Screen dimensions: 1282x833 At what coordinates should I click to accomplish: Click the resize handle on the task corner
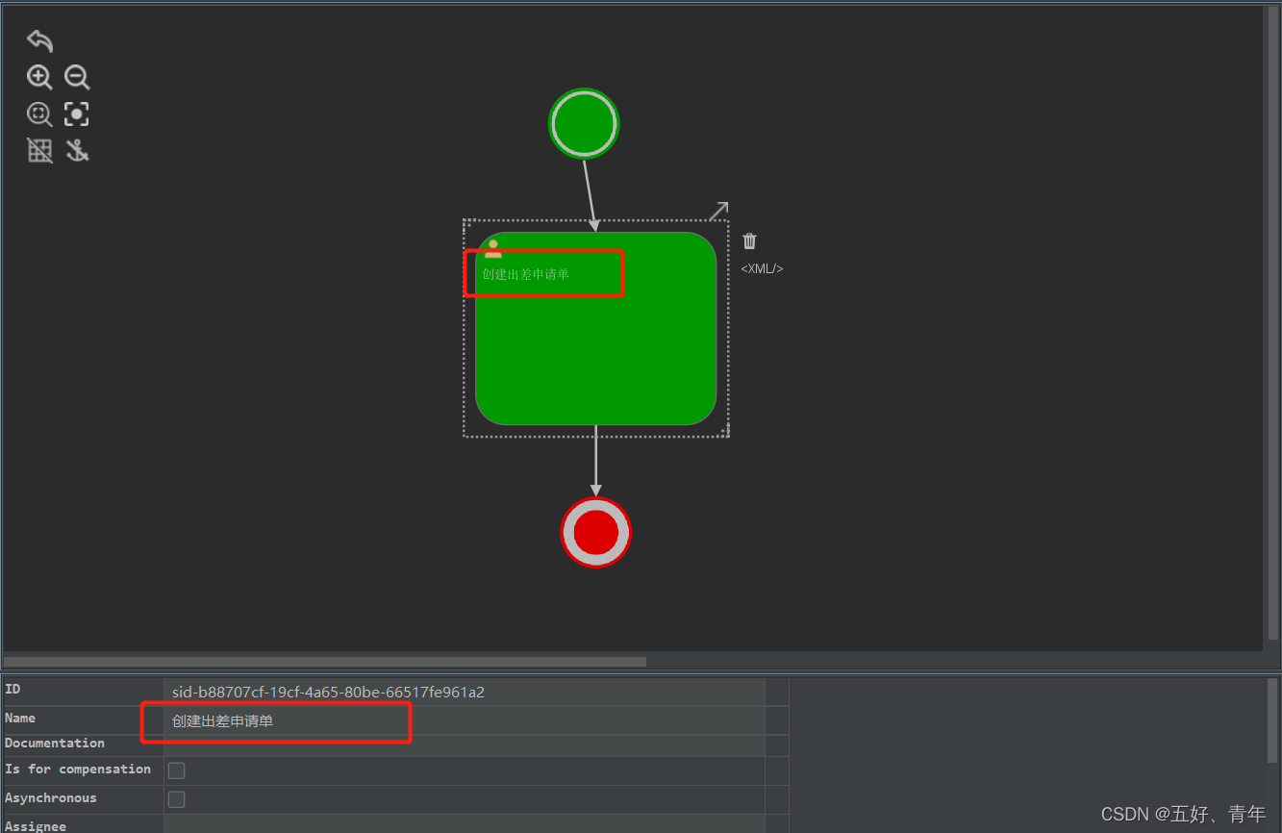(x=725, y=430)
